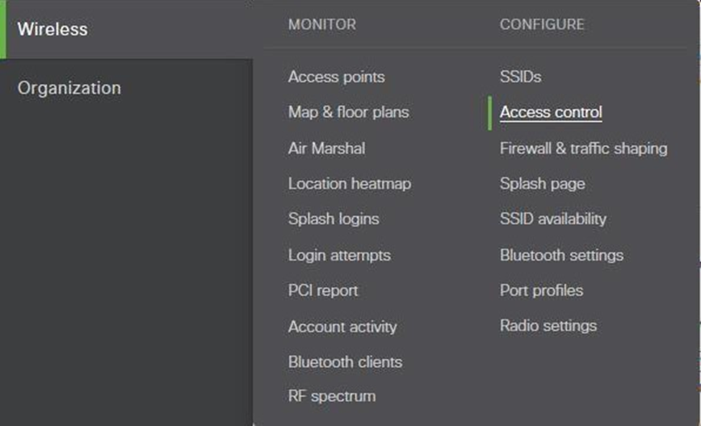The height and width of the screenshot is (426, 701).
Task: Open Splash logins report
Action: [333, 219]
